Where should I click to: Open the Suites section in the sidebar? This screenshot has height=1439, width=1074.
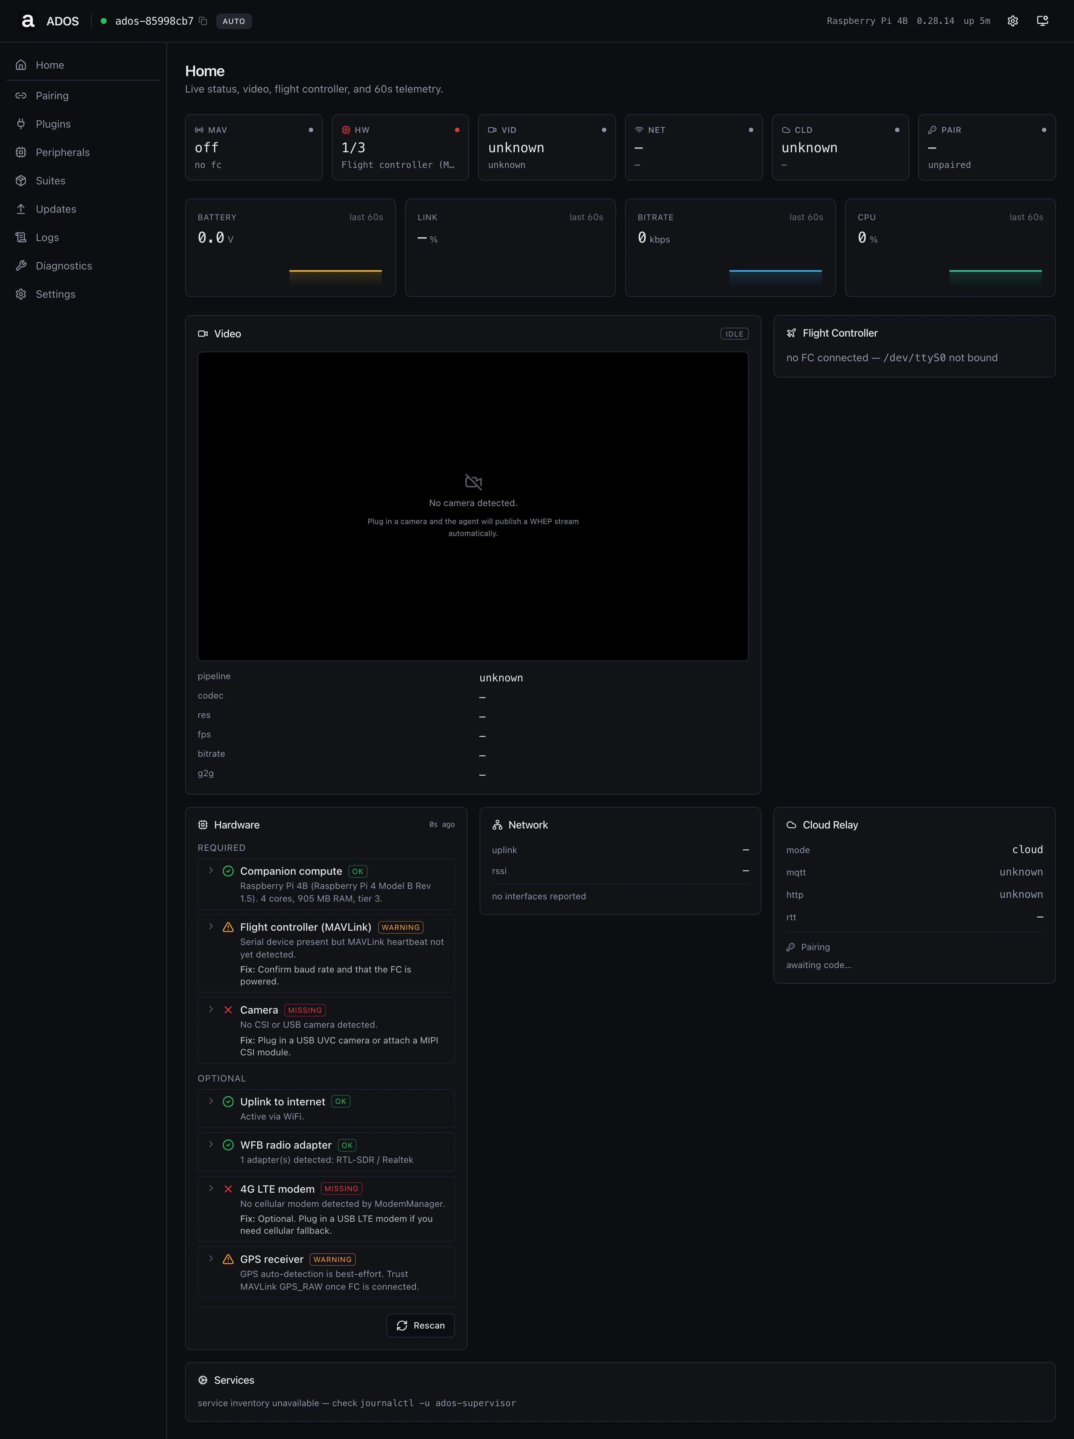coord(83,181)
